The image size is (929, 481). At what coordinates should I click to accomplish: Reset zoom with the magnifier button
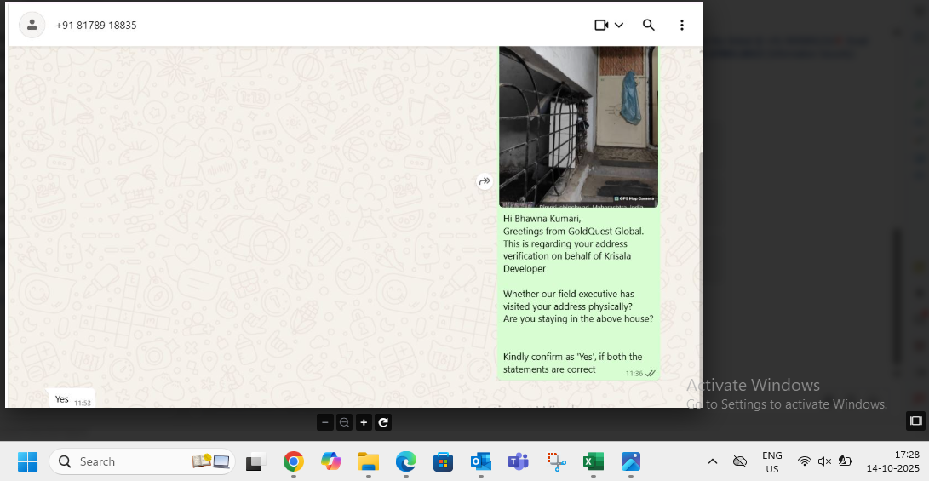coord(344,422)
